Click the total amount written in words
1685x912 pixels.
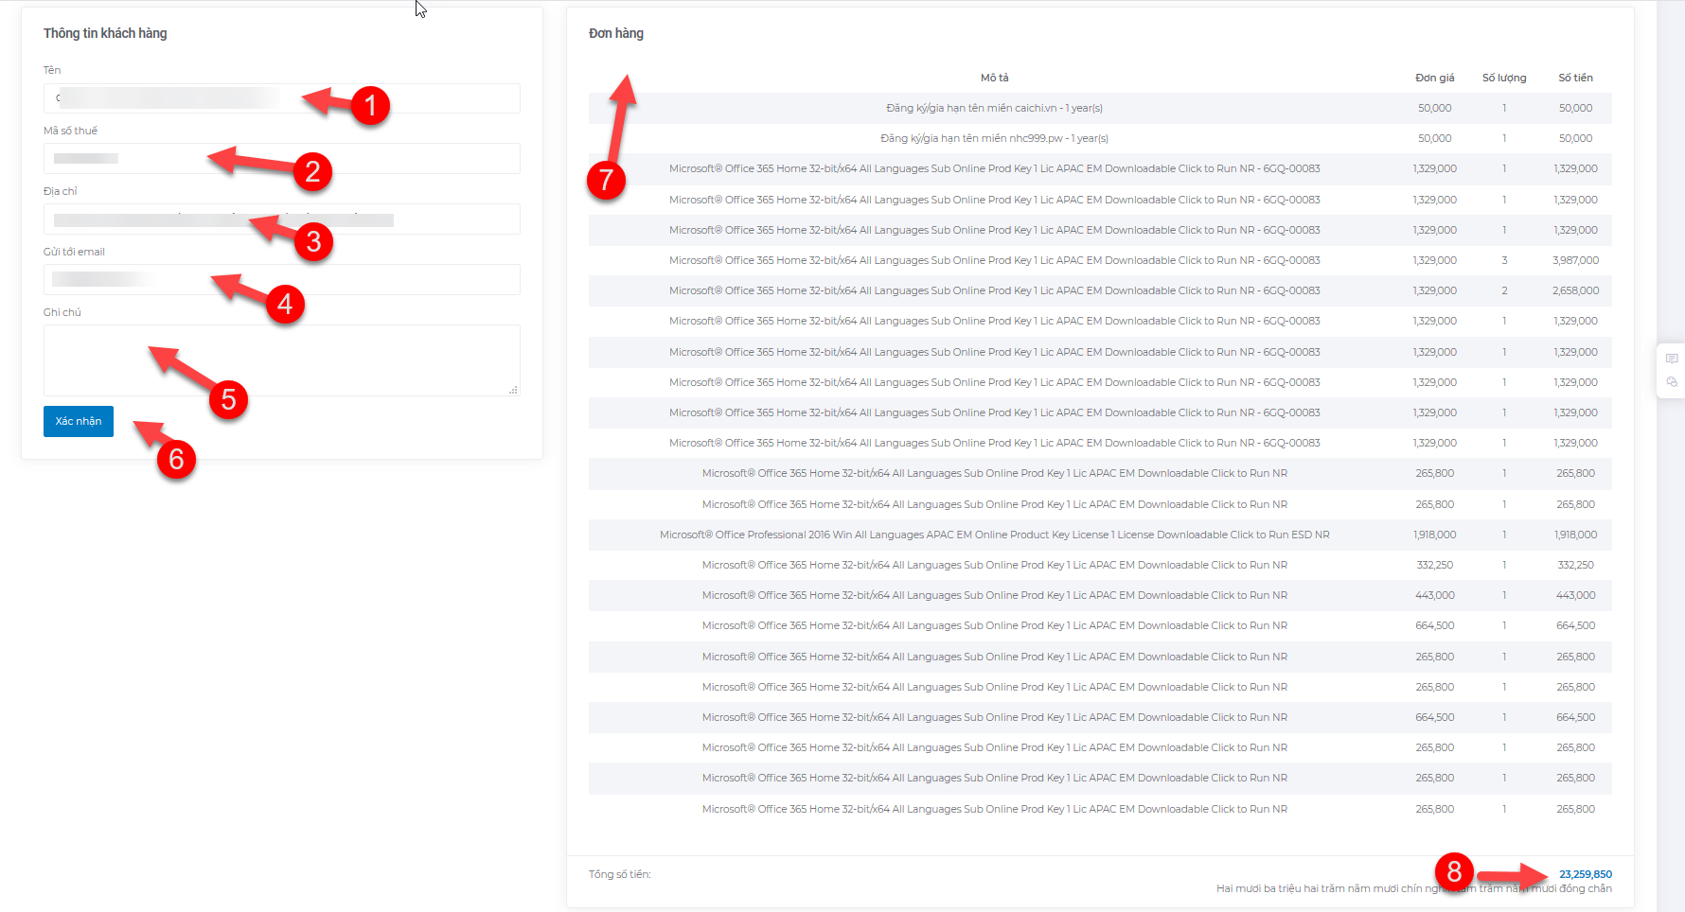point(1414,888)
